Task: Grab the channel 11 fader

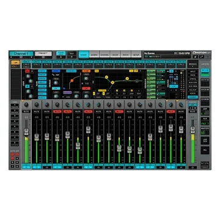Action: click(130, 149)
